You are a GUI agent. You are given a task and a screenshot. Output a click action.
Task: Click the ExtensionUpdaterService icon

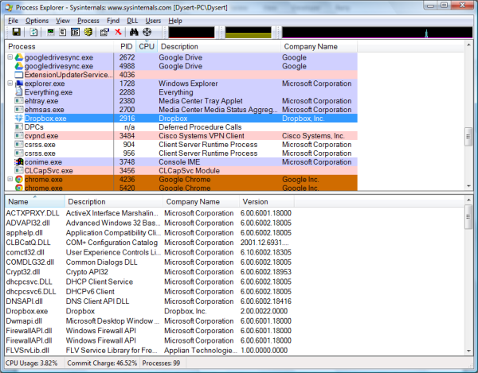(19, 75)
